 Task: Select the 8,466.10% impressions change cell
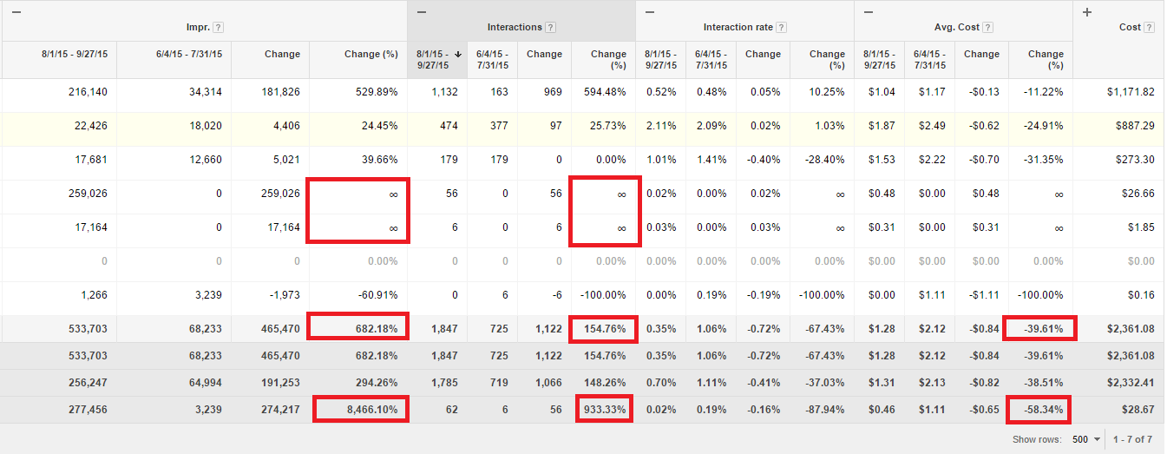tap(374, 410)
